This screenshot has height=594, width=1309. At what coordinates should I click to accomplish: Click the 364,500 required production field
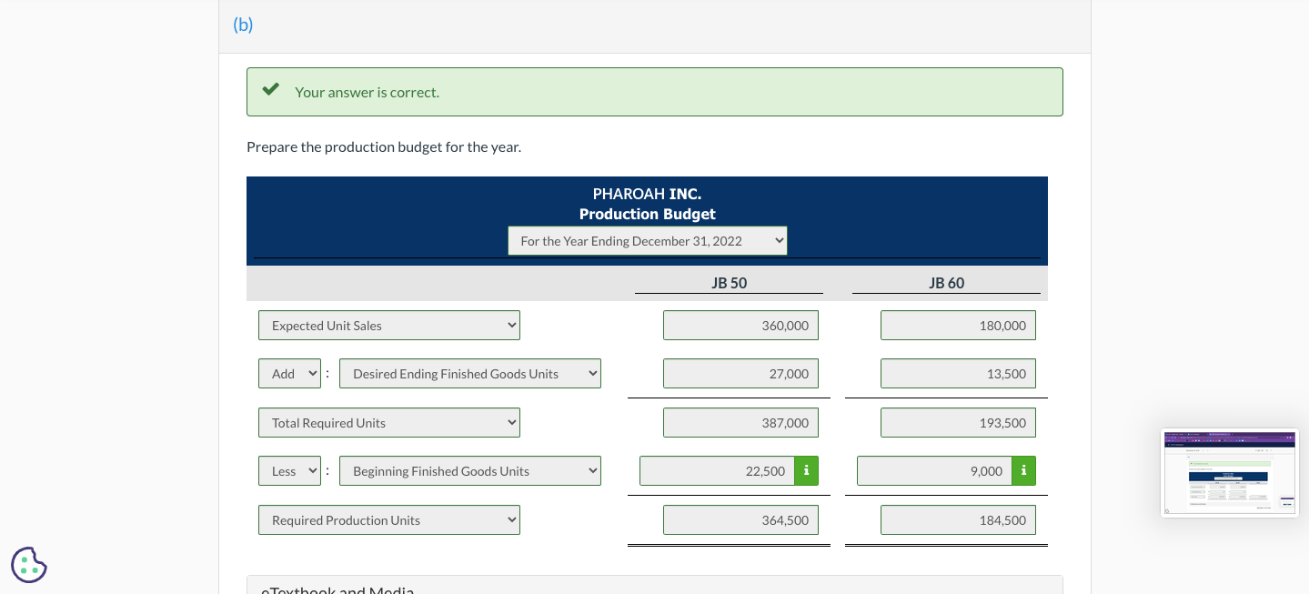tap(740, 519)
